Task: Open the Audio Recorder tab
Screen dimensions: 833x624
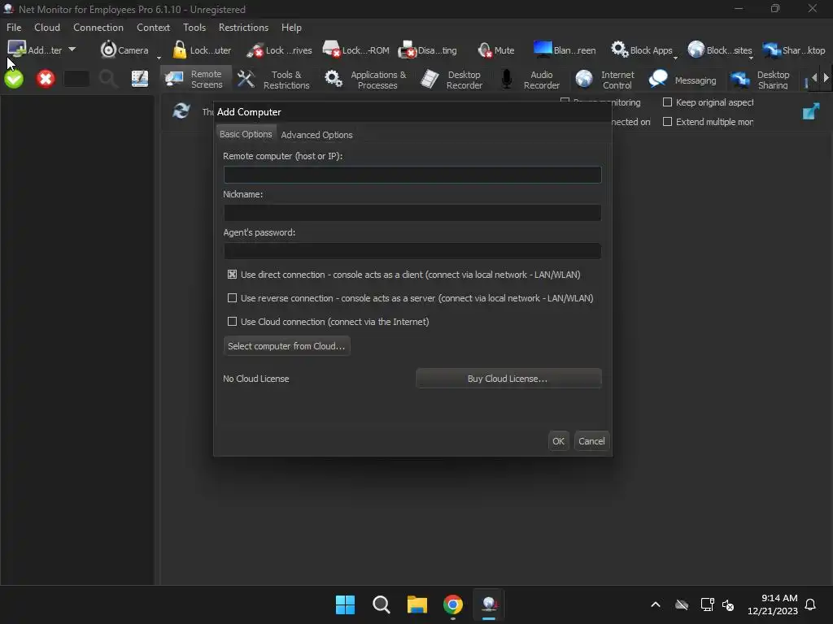Action: click(530, 79)
